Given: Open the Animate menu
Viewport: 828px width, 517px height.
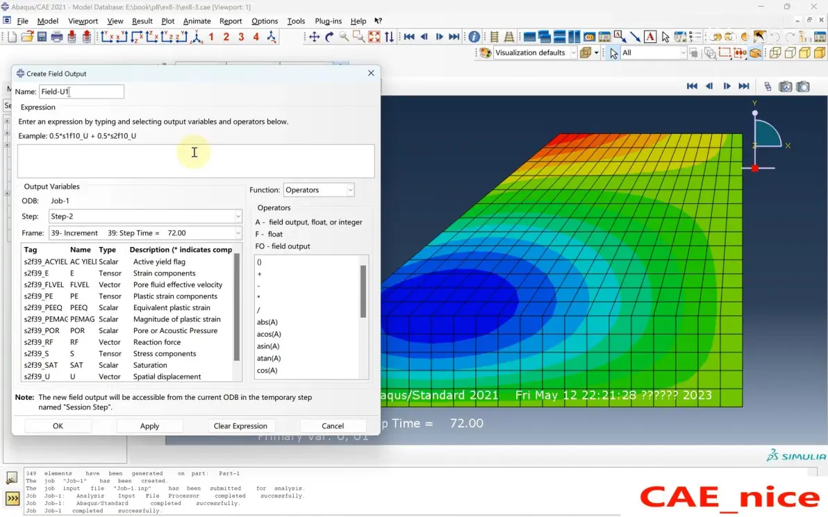Looking at the screenshot, I should 197,21.
